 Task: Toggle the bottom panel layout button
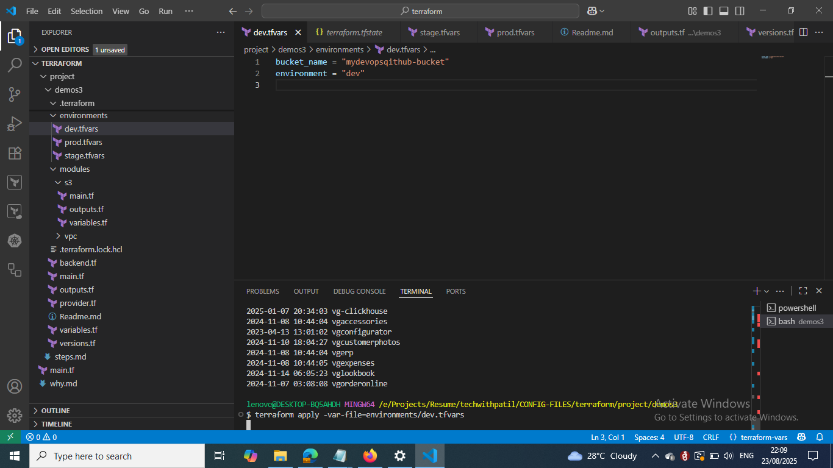pos(724,11)
